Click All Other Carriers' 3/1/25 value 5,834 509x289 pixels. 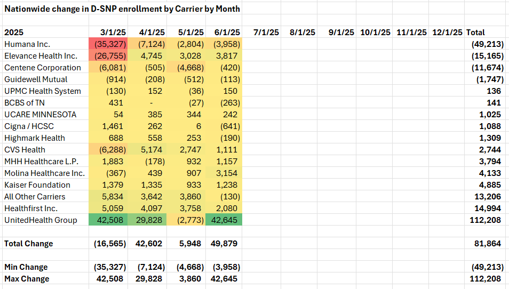(x=108, y=196)
